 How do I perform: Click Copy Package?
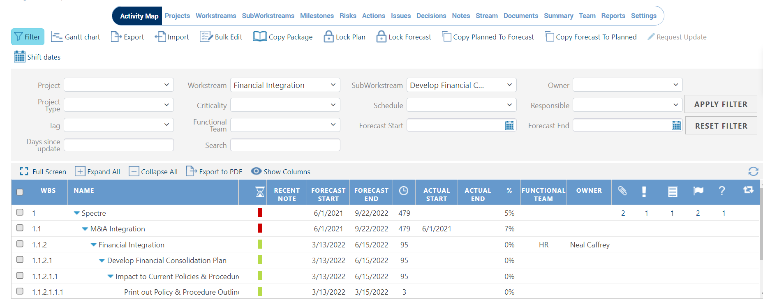pyautogui.click(x=283, y=37)
